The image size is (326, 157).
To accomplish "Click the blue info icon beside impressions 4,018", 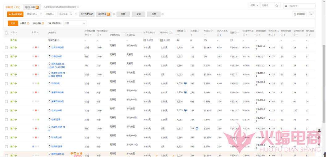I will 186,83.
